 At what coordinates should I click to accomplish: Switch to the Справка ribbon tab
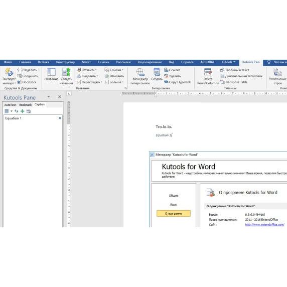click(x=187, y=62)
